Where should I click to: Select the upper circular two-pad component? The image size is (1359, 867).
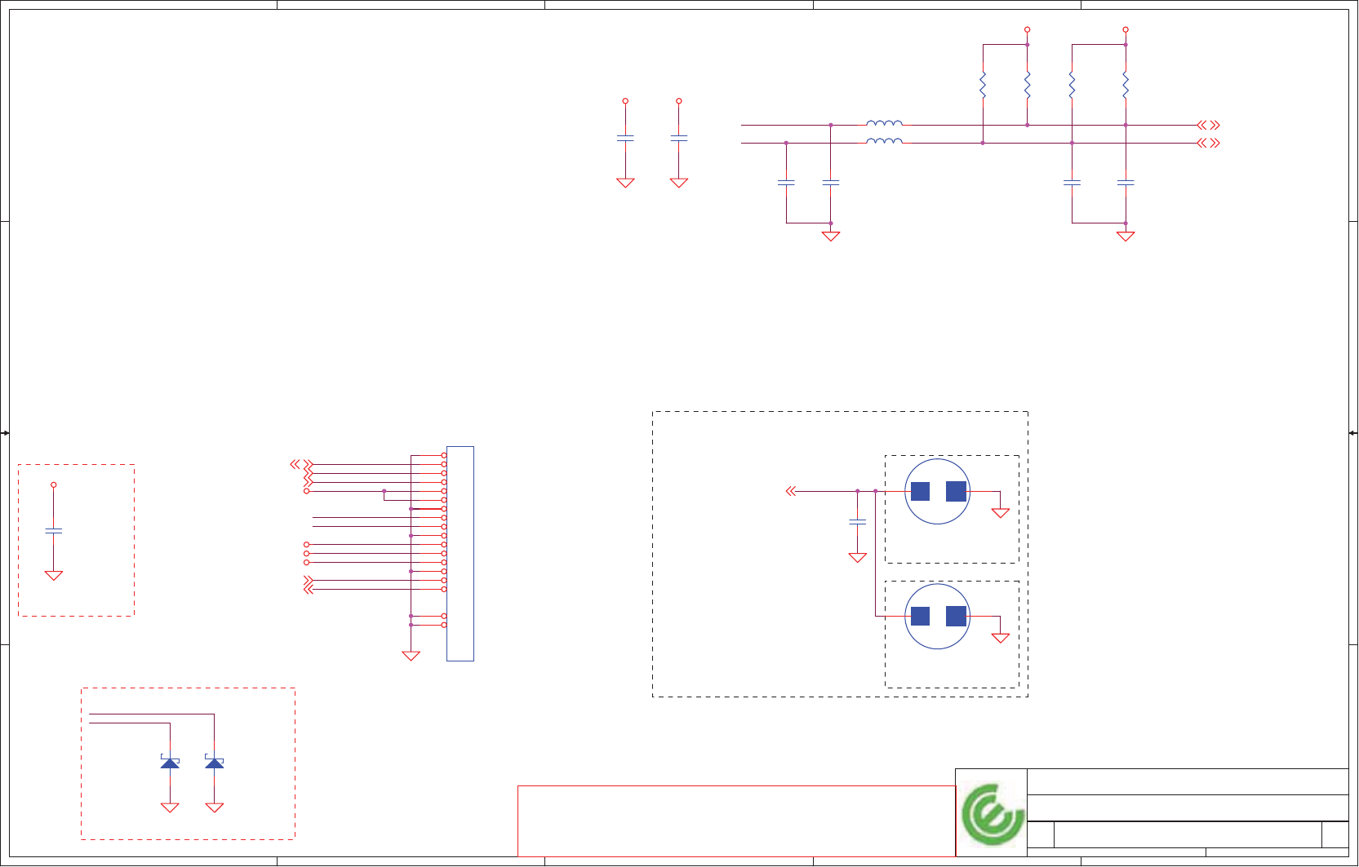click(937, 491)
